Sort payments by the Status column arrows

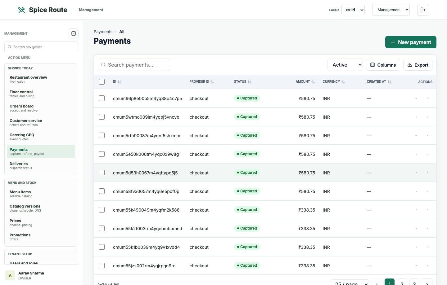(250, 82)
